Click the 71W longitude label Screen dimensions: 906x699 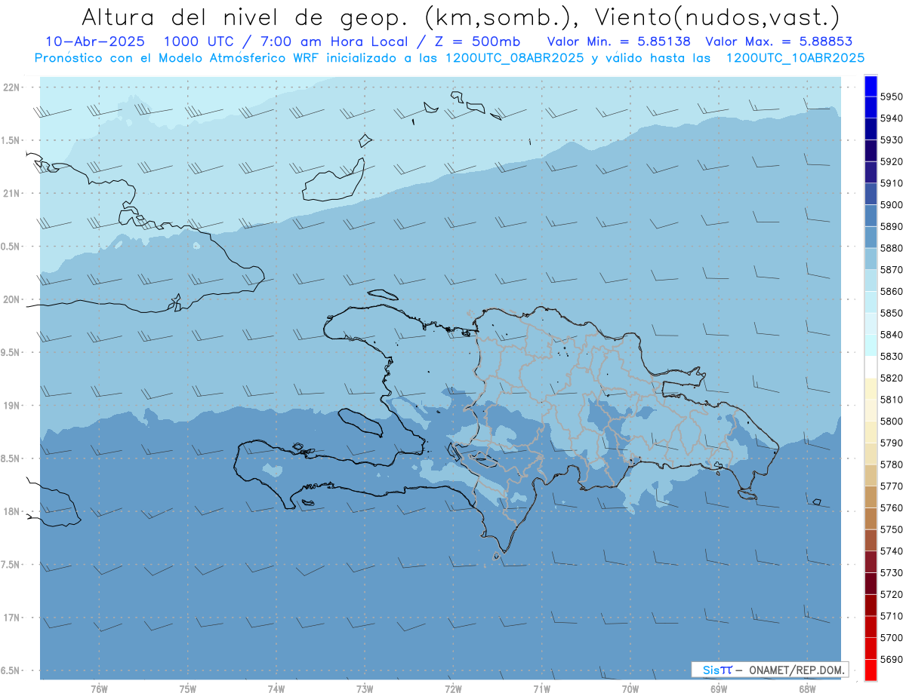click(541, 688)
